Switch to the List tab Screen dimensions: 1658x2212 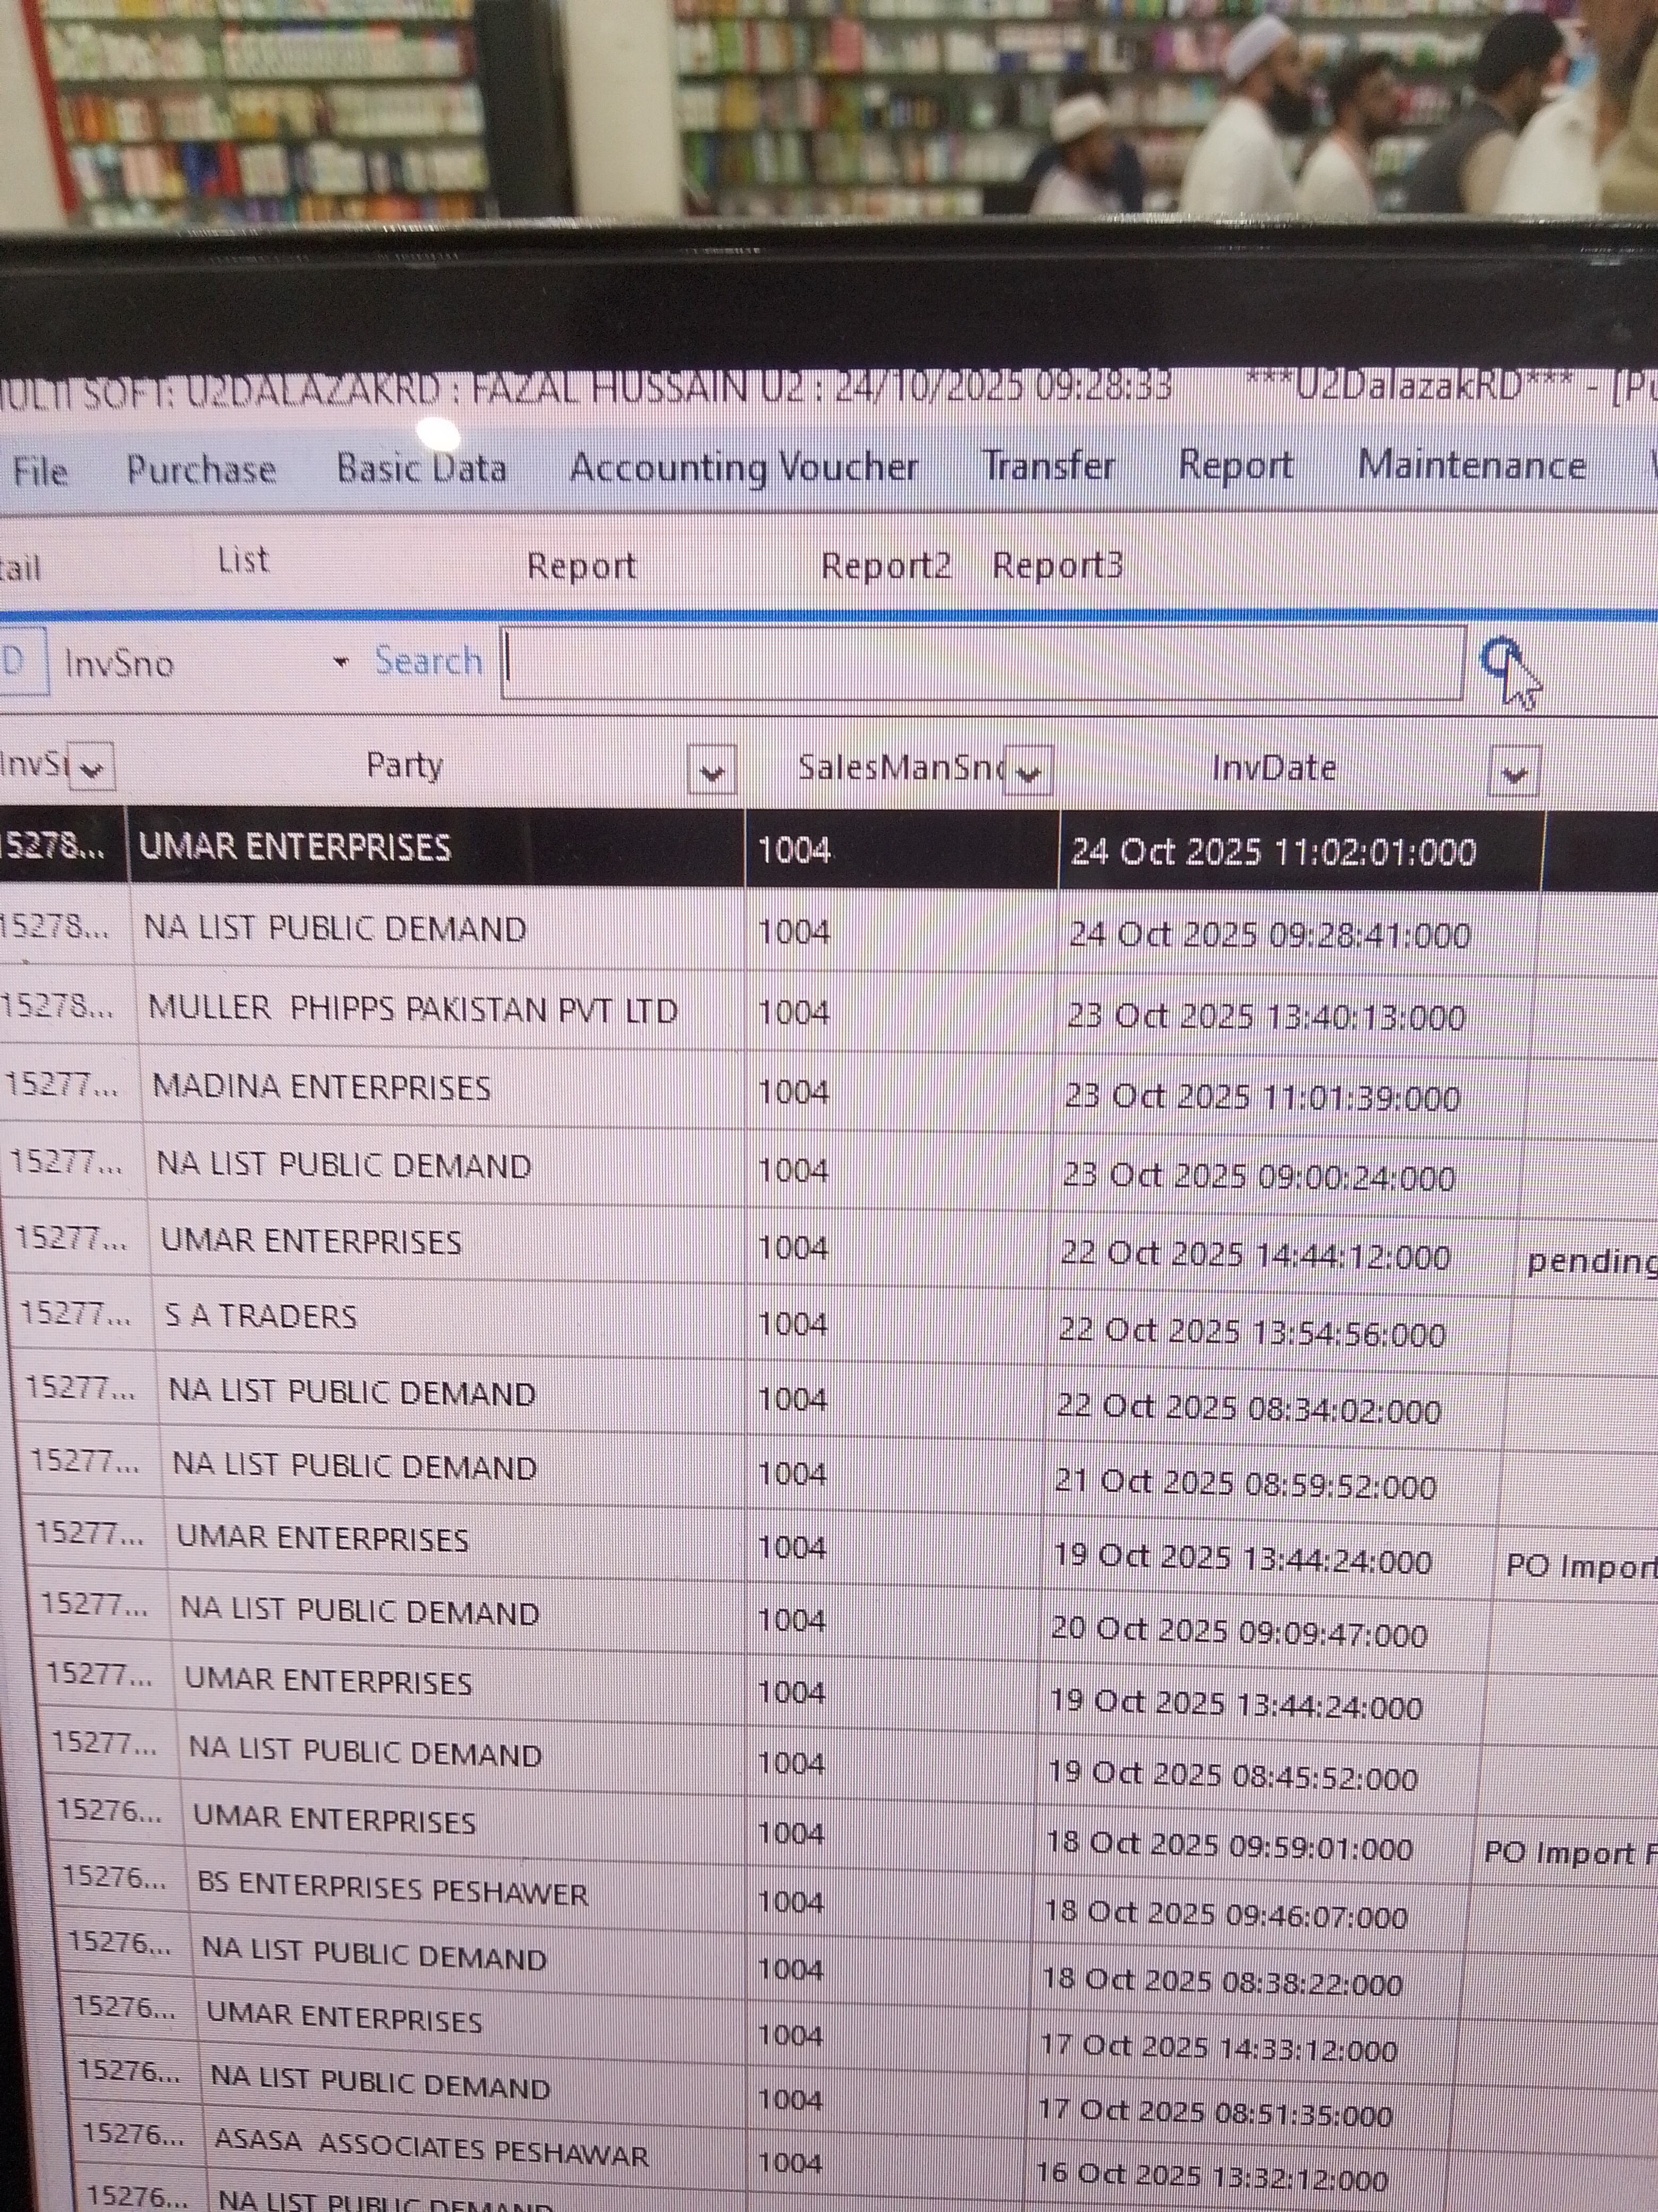click(243, 560)
